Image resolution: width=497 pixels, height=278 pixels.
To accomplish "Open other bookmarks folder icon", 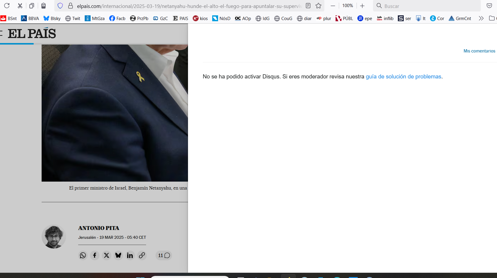I will click(492, 18).
